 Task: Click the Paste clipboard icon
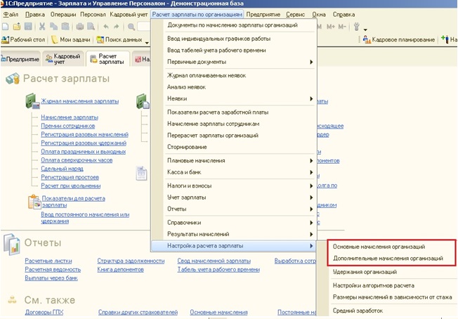coord(65,27)
